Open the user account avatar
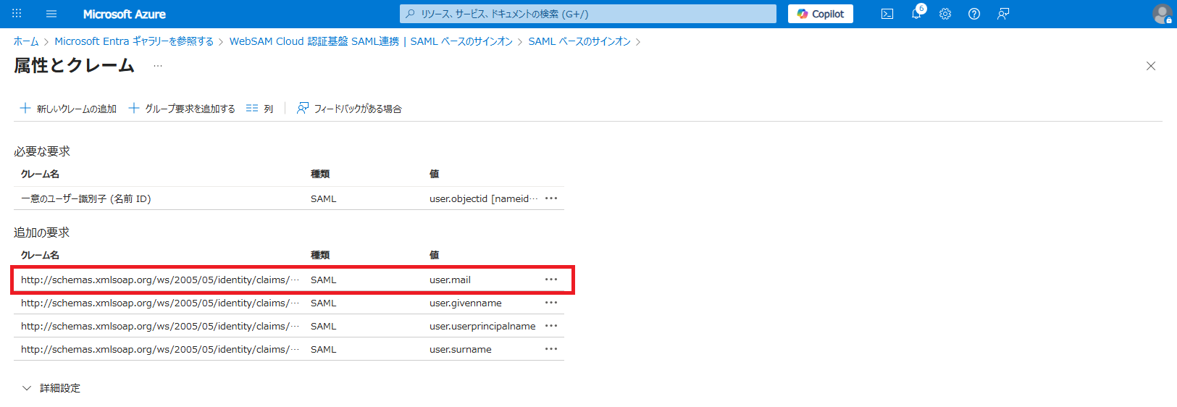This screenshot has height=407, width=1177. click(x=1162, y=14)
